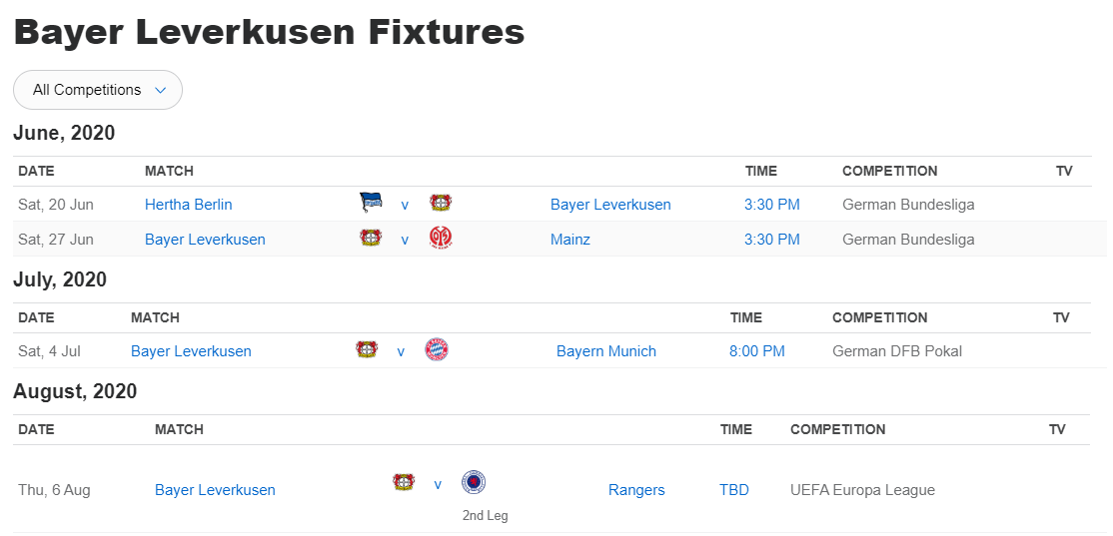Image resolution: width=1113 pixels, height=536 pixels.
Task: Click the TBD time for Rangers match
Action: 733,490
